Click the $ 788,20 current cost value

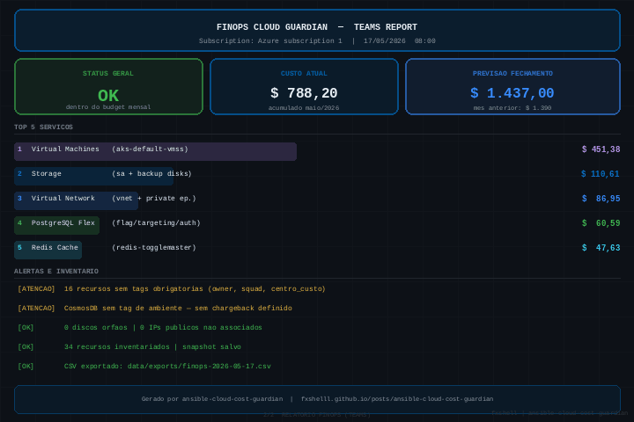304,93
